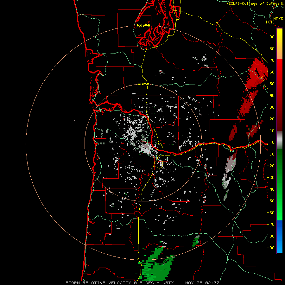
Task: Pick the gray zero-velocity segment of color bar
Action: click(280, 140)
